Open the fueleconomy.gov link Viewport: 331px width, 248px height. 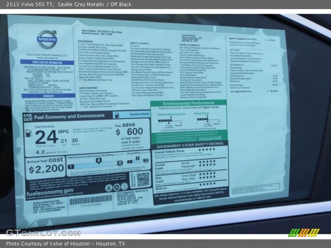[x=50, y=192]
